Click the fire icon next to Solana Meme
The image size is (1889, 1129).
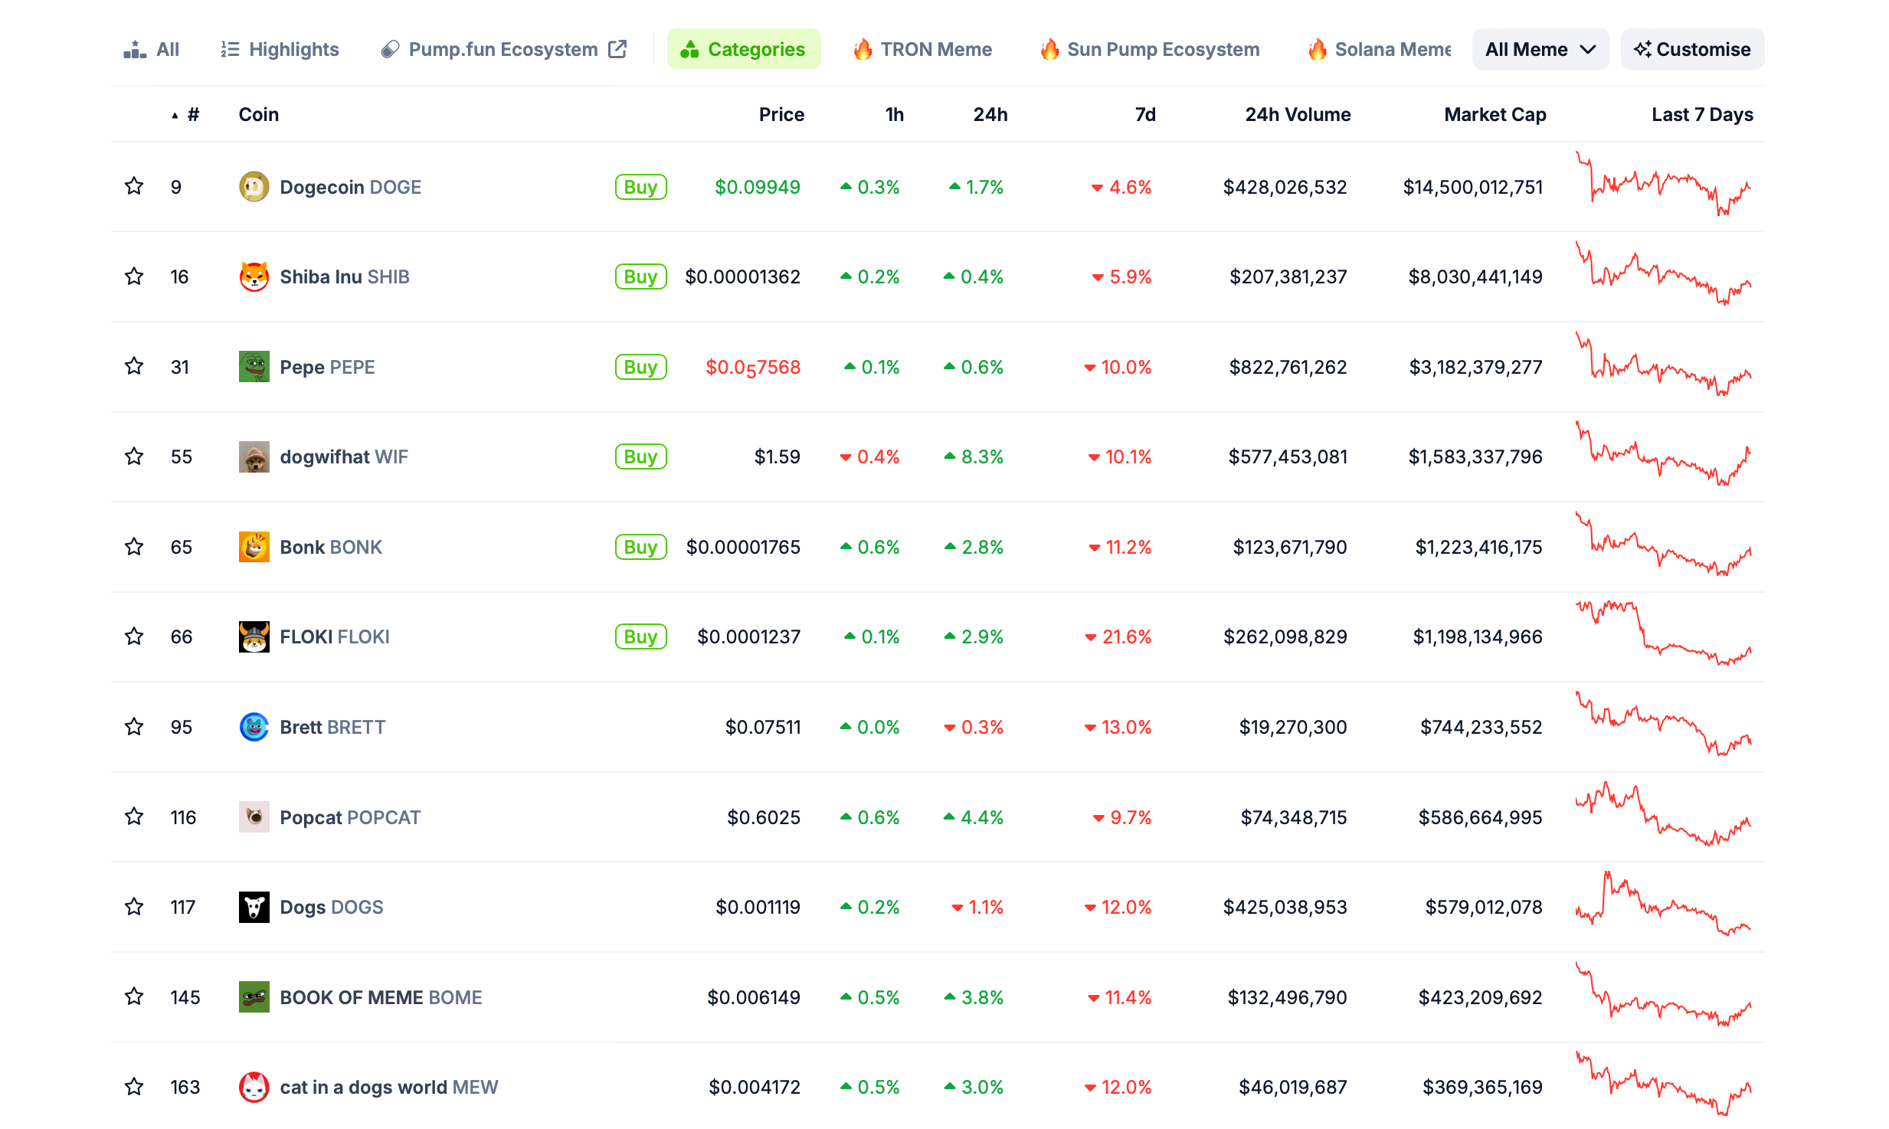coord(1317,49)
